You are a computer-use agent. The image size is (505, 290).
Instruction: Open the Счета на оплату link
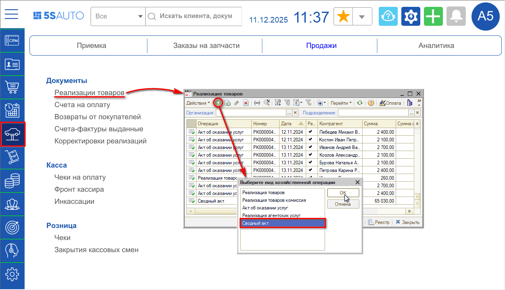coord(82,105)
